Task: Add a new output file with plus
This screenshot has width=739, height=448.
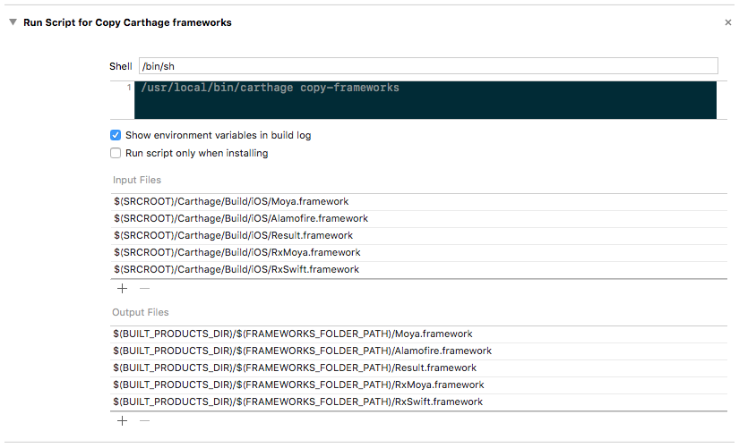Action: pyautogui.click(x=123, y=420)
